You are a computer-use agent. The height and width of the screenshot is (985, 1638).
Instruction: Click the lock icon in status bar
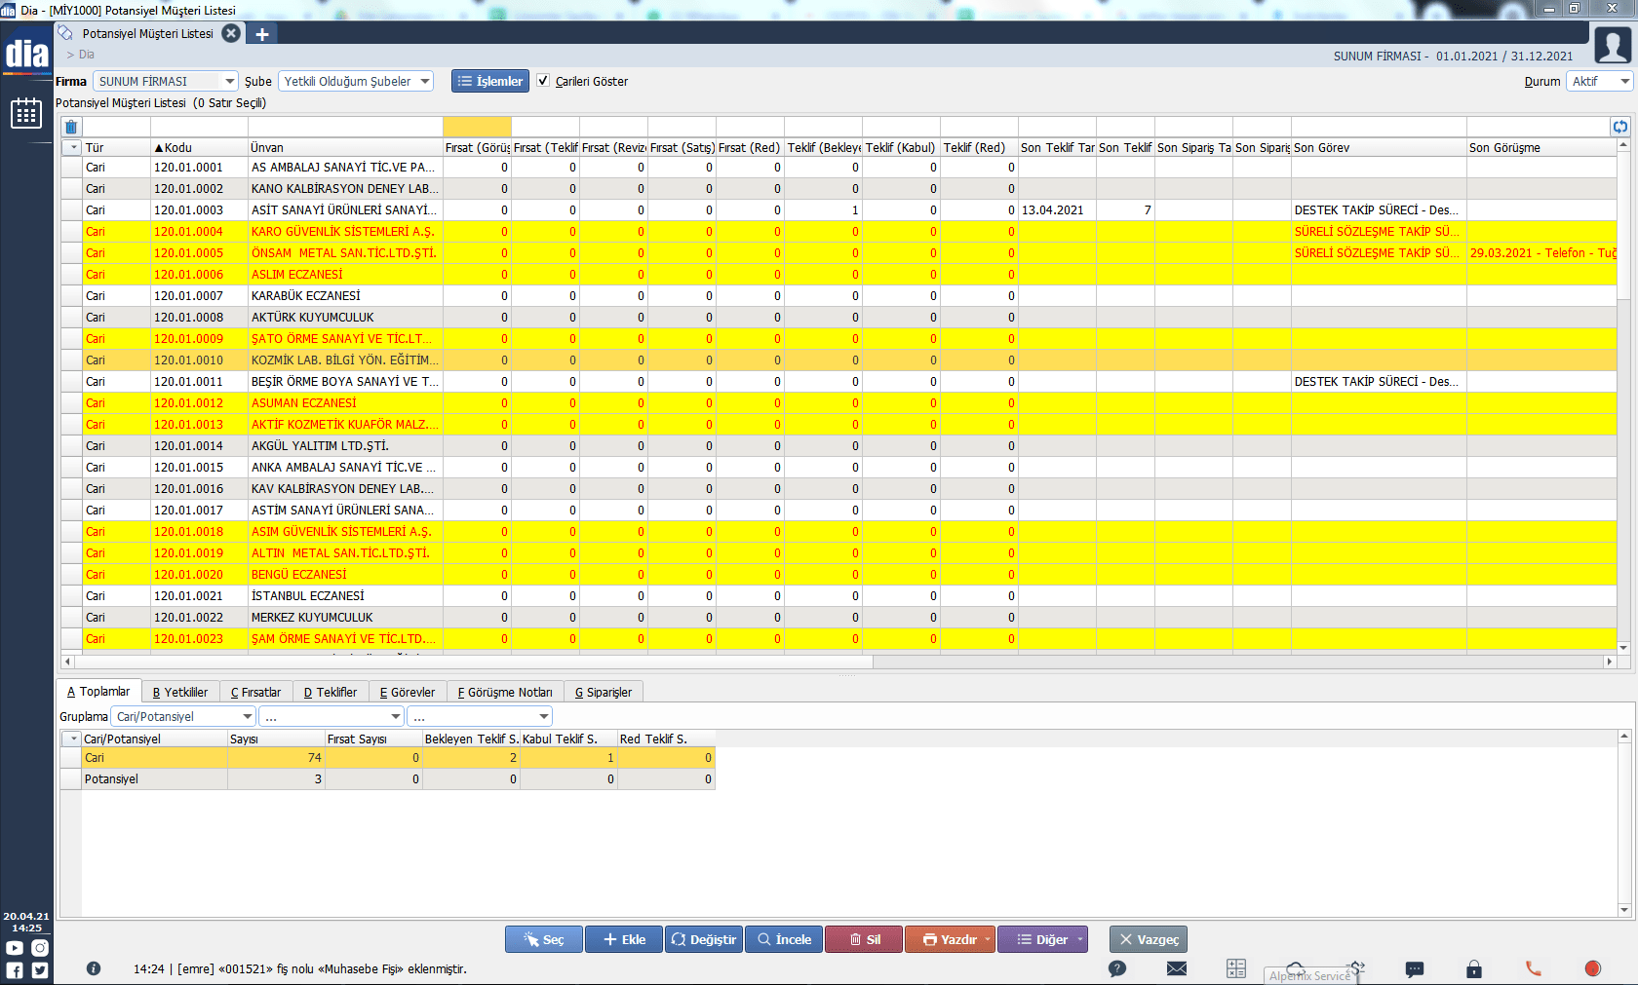point(1474,968)
